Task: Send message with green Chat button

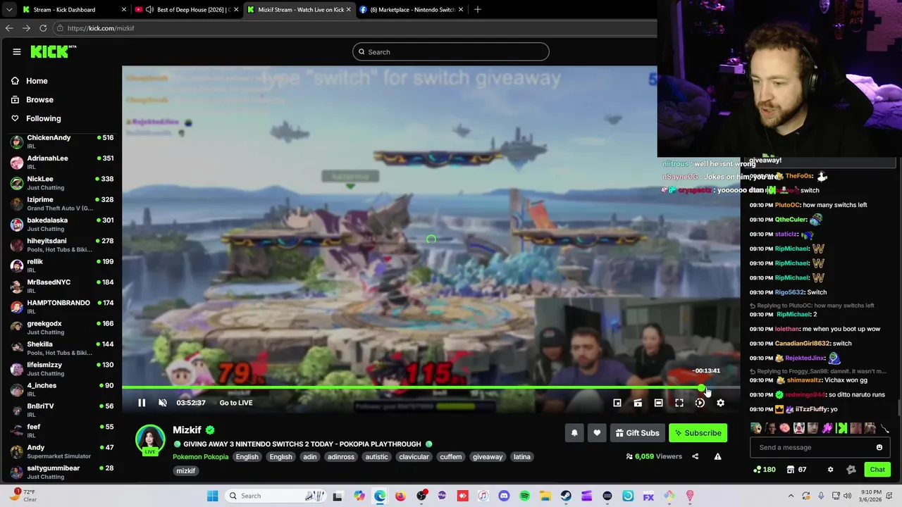Action: click(x=877, y=470)
